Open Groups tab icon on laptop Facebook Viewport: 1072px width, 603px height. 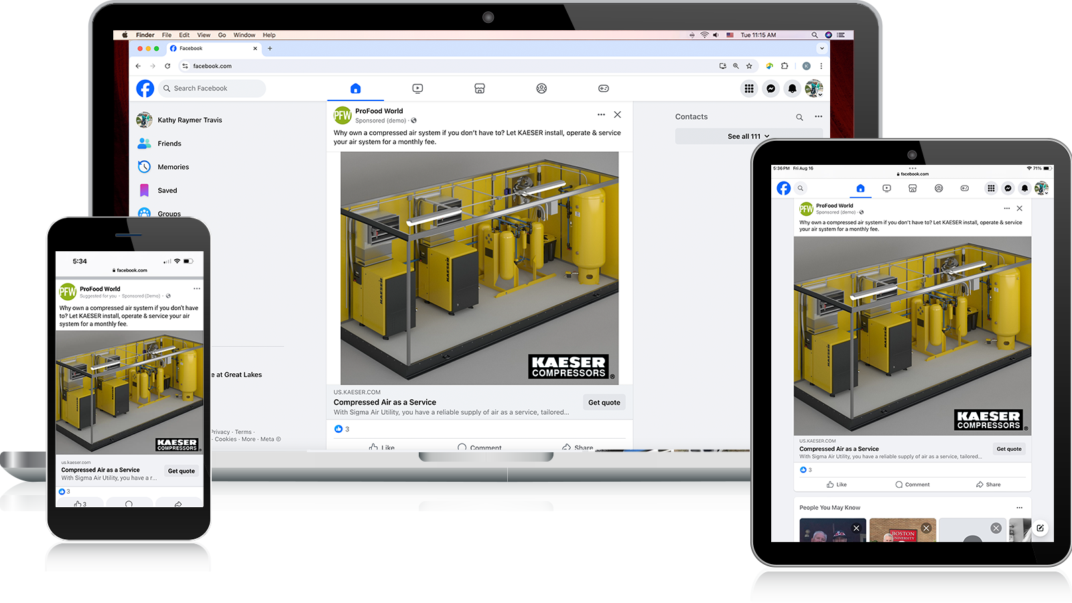(x=541, y=88)
